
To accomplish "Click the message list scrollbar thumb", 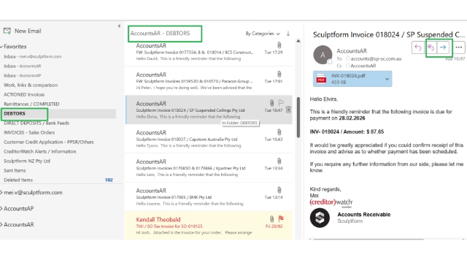I will coord(298,118).
